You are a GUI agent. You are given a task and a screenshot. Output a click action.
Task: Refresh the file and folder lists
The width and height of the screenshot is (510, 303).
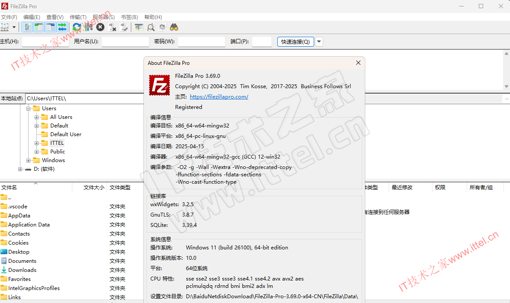click(x=77, y=27)
